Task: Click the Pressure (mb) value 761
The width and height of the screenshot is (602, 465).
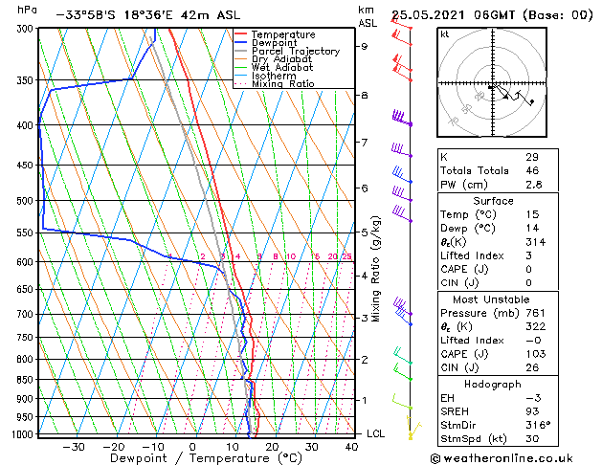Action: (x=536, y=313)
